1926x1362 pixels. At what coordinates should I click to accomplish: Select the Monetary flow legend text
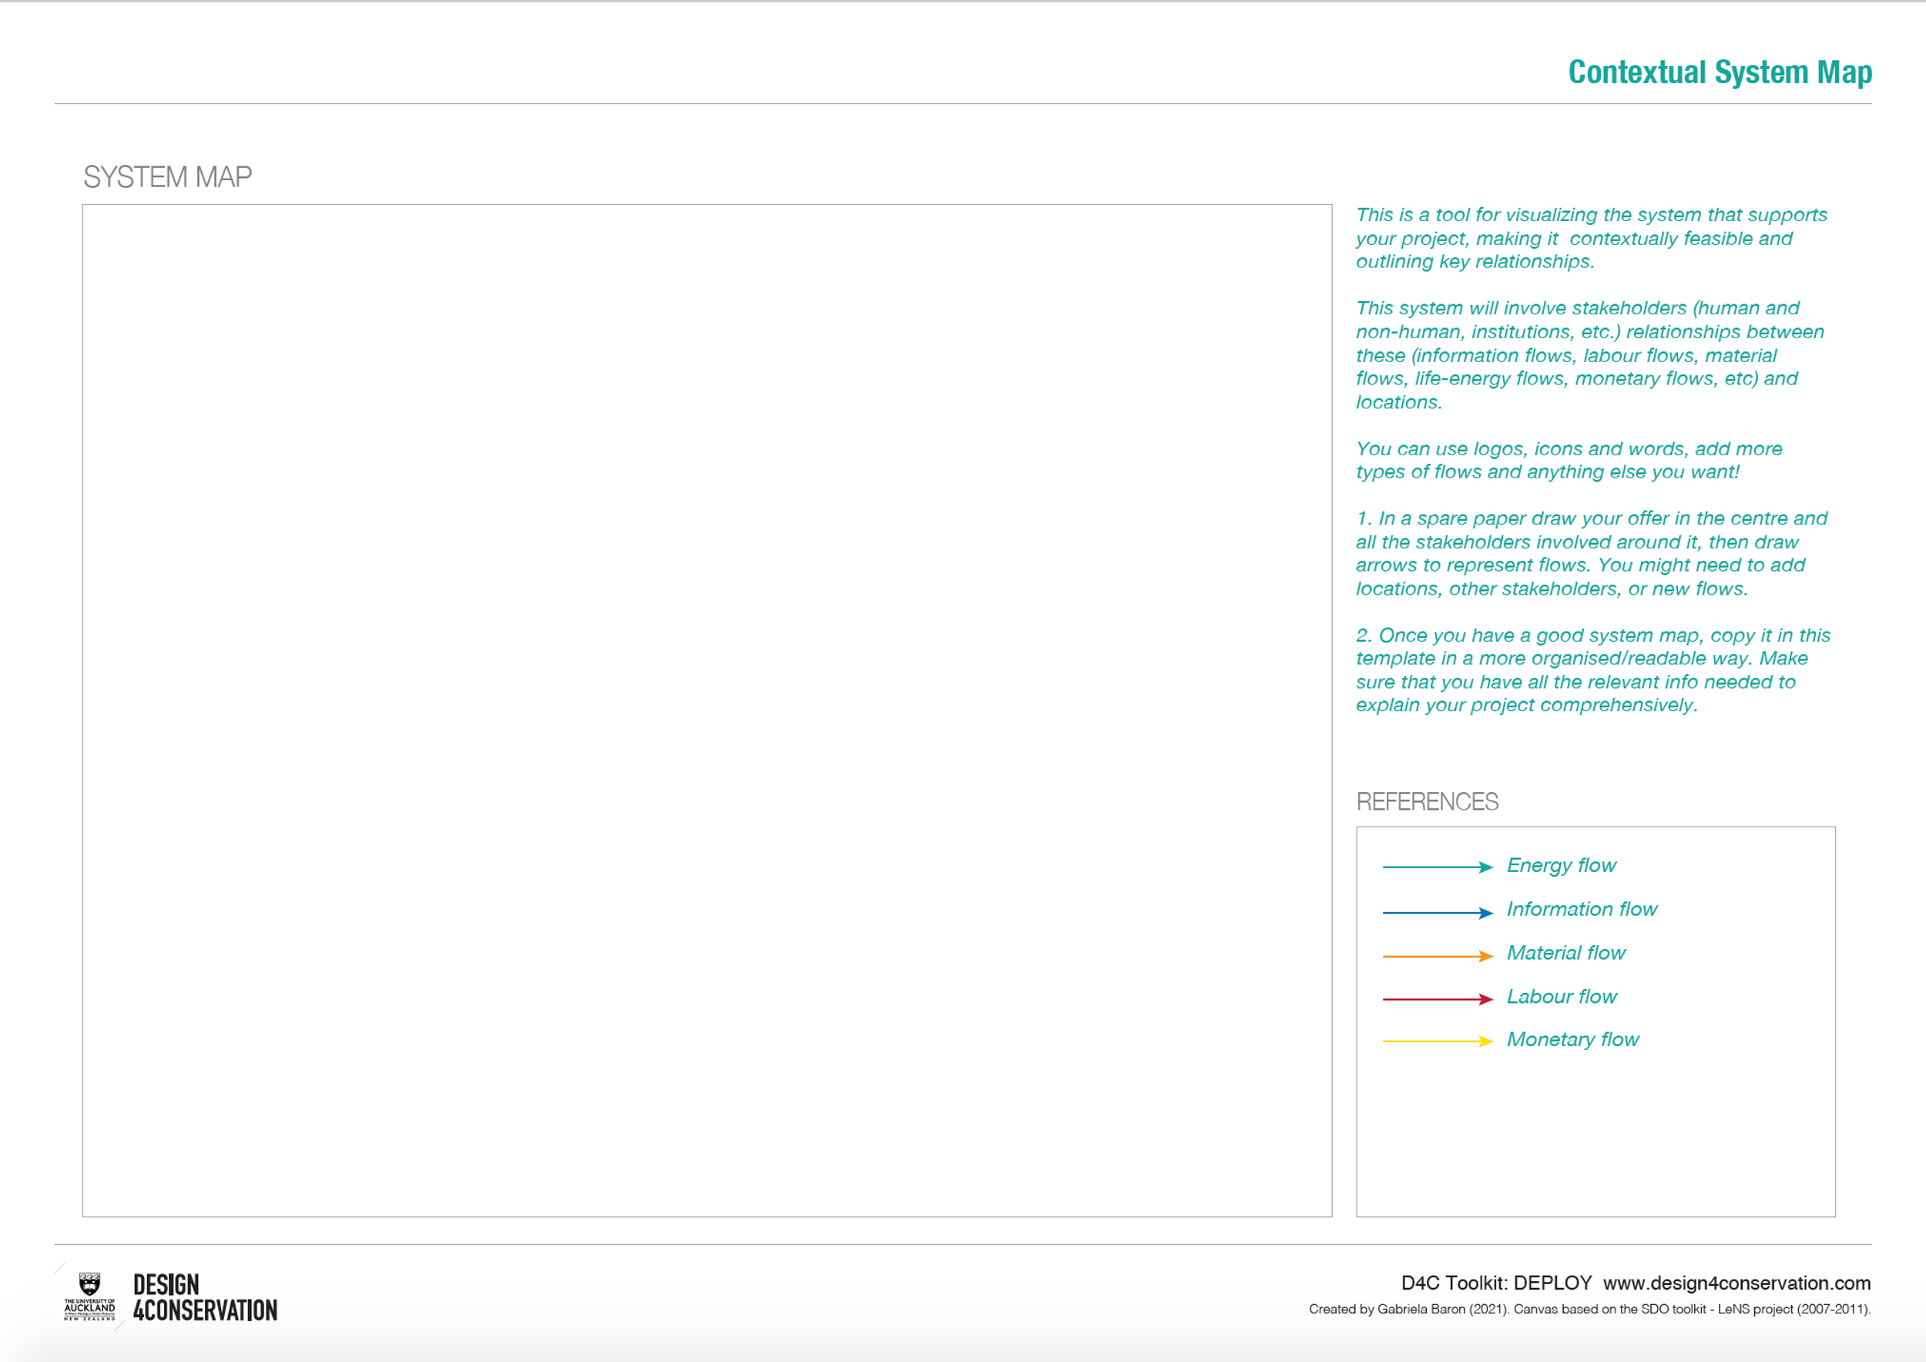pos(1572,1040)
